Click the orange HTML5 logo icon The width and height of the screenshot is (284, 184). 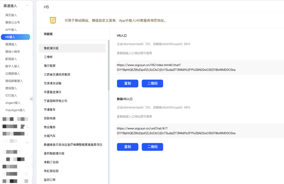(x=53, y=20)
